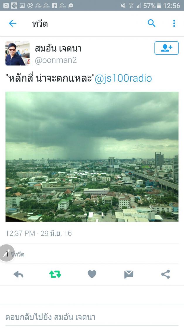This screenshot has width=184, height=328.
Task: Tap the @oonman2 handle
Action: click(56, 61)
